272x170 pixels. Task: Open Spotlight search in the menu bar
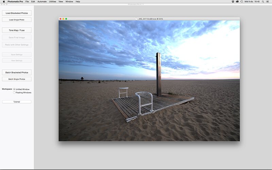tap(263, 2)
